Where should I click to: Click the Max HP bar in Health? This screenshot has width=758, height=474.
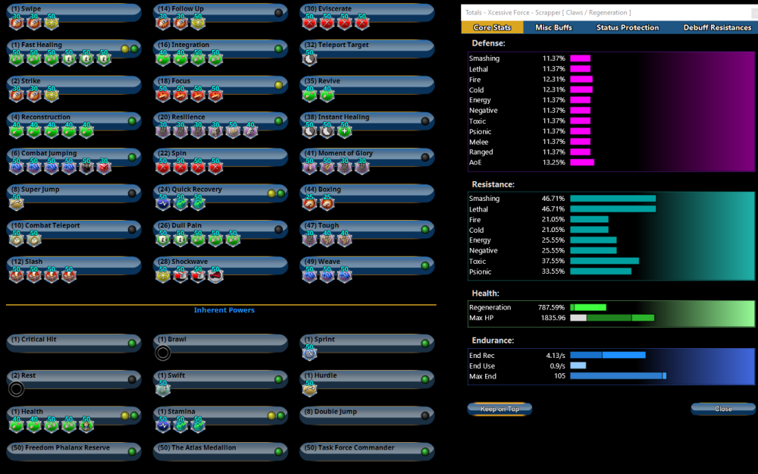pos(612,318)
